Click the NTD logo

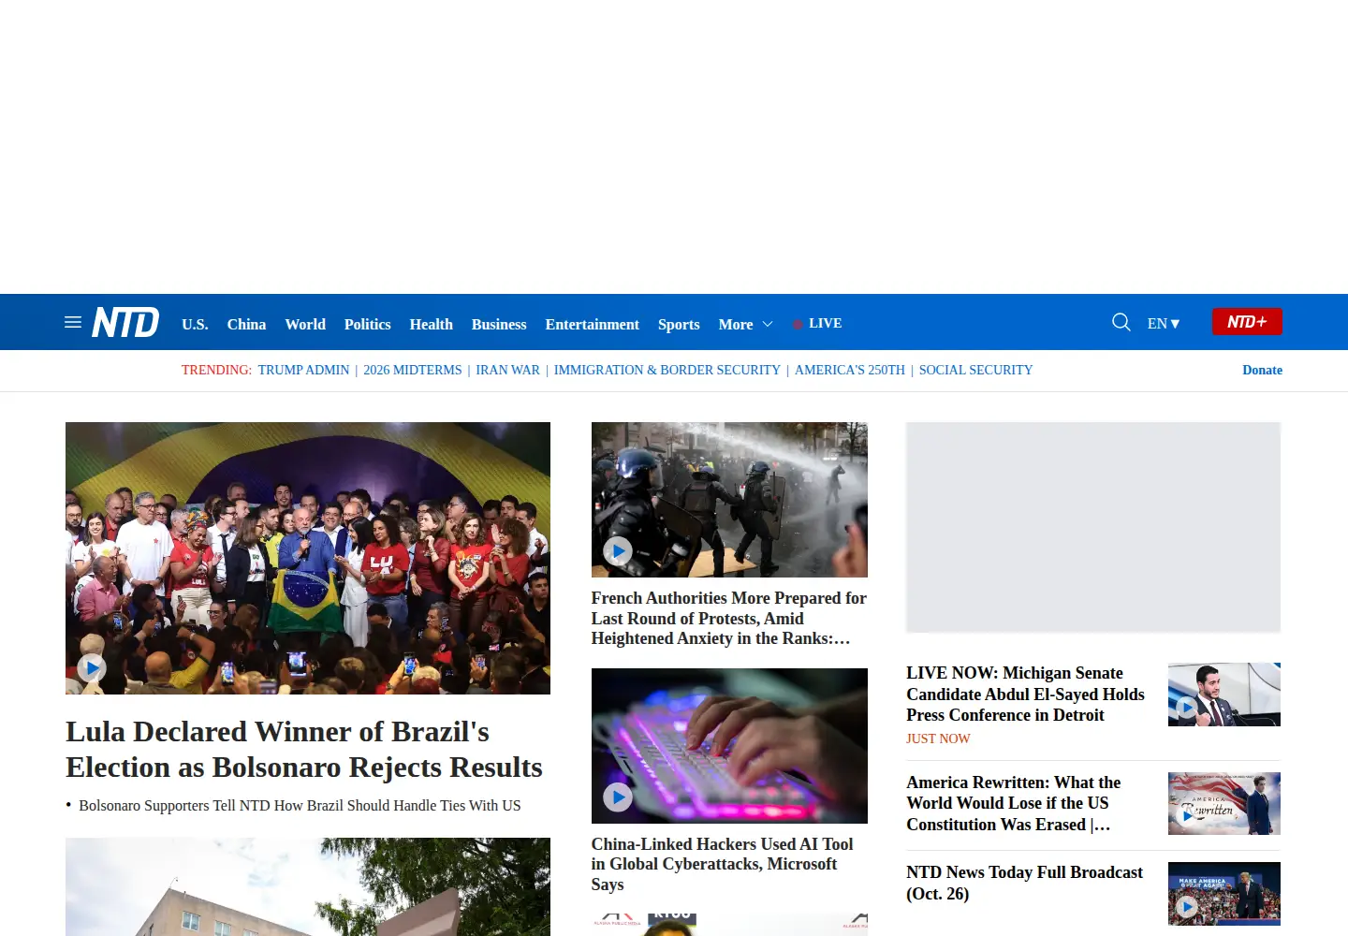point(125,323)
